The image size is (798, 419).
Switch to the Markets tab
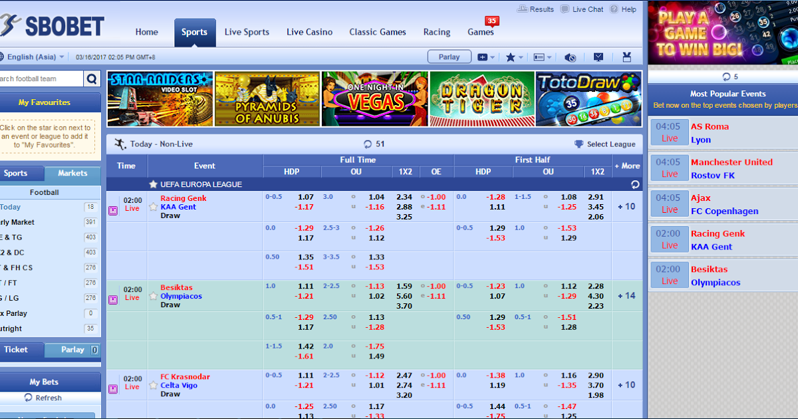72,173
